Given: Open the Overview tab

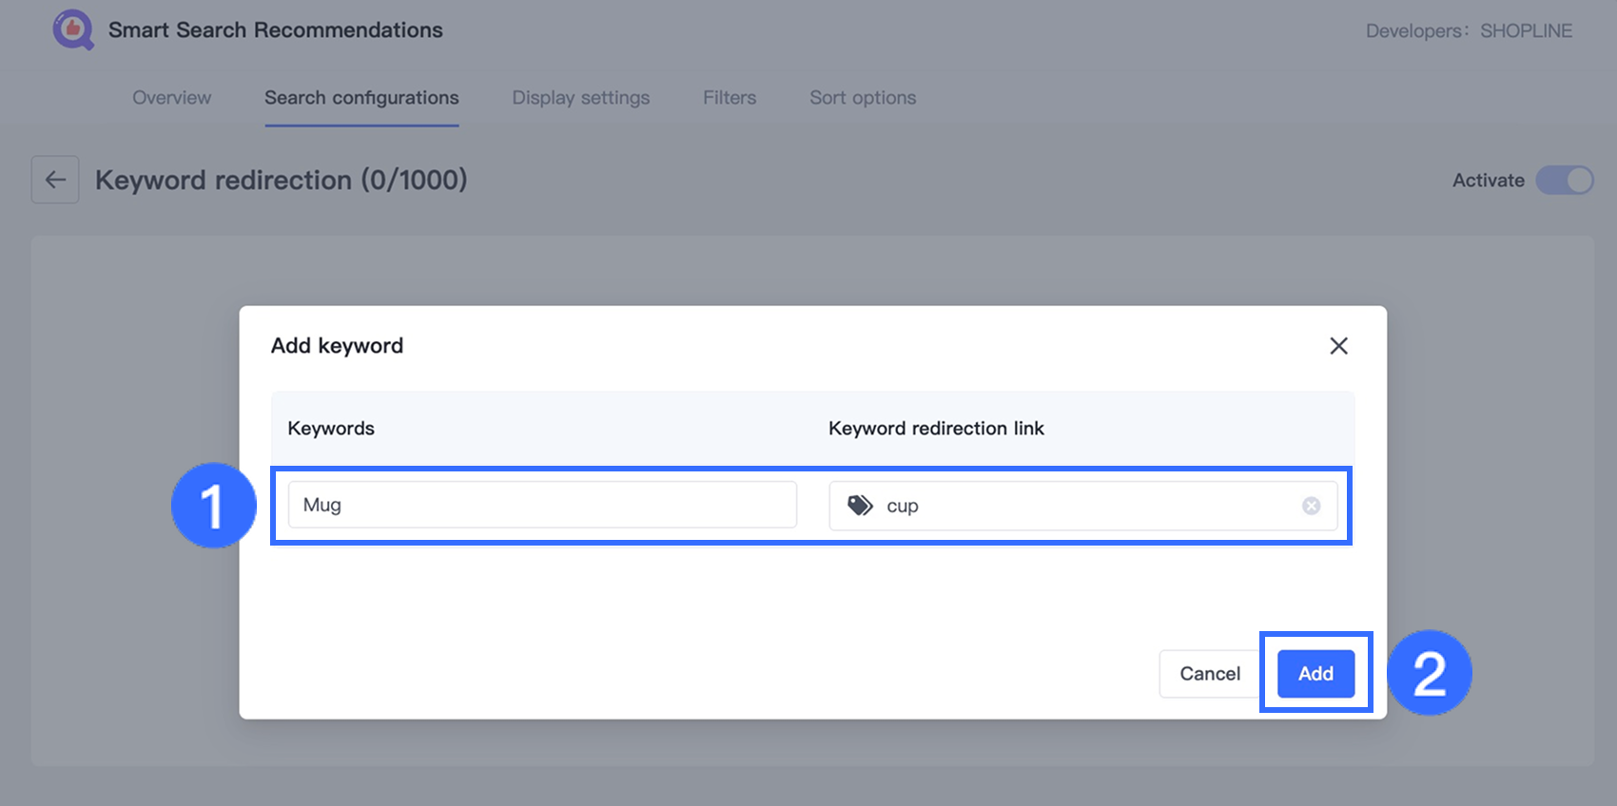Looking at the screenshot, I should 172,98.
